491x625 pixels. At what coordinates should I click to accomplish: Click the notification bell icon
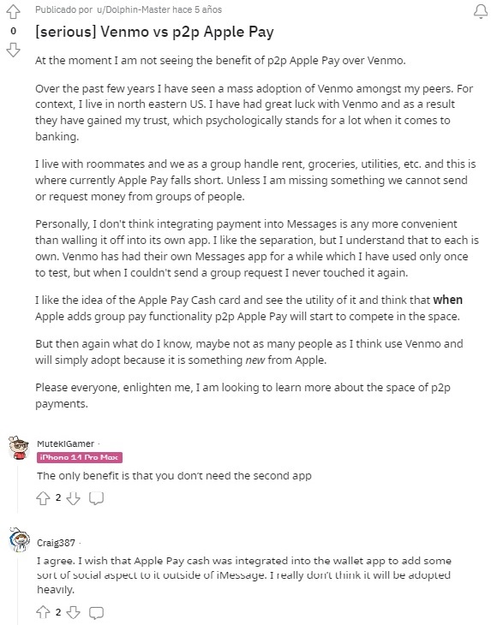pos(481,12)
